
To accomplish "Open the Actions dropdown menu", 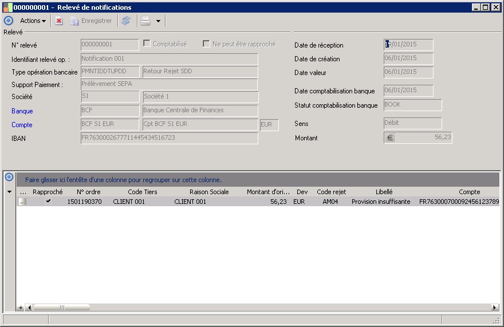I will click(33, 21).
